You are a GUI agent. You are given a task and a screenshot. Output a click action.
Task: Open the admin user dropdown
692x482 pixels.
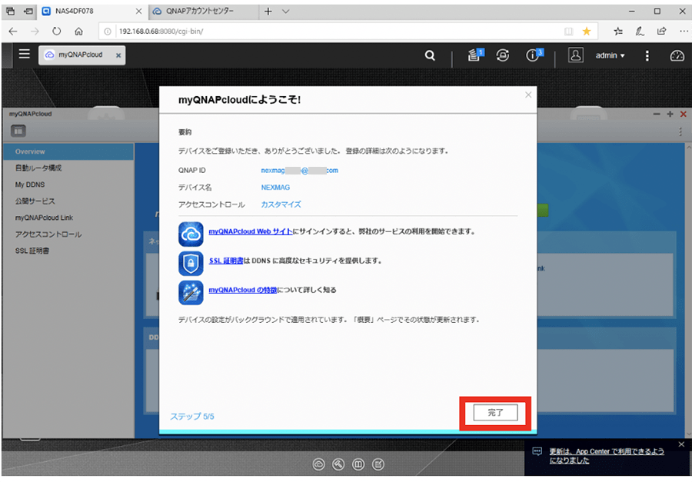610,55
